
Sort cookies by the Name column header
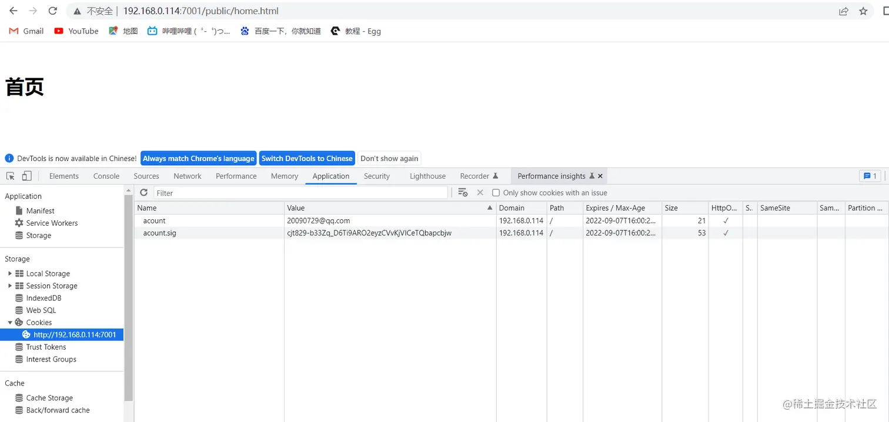point(209,208)
